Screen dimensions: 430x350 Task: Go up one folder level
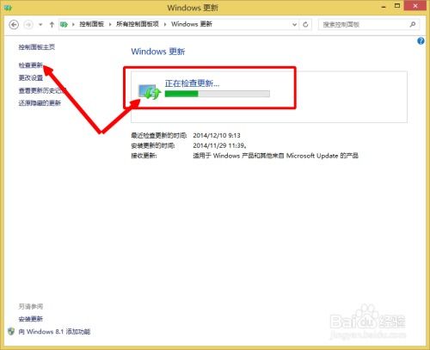pos(52,25)
